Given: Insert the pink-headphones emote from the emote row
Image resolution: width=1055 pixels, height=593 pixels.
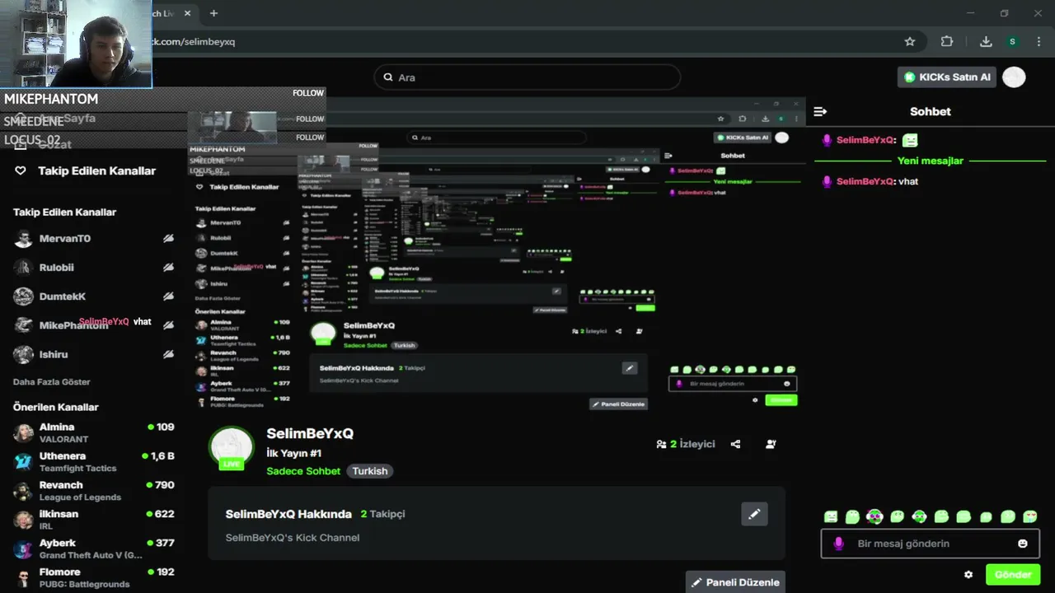Looking at the screenshot, I should 874,516.
